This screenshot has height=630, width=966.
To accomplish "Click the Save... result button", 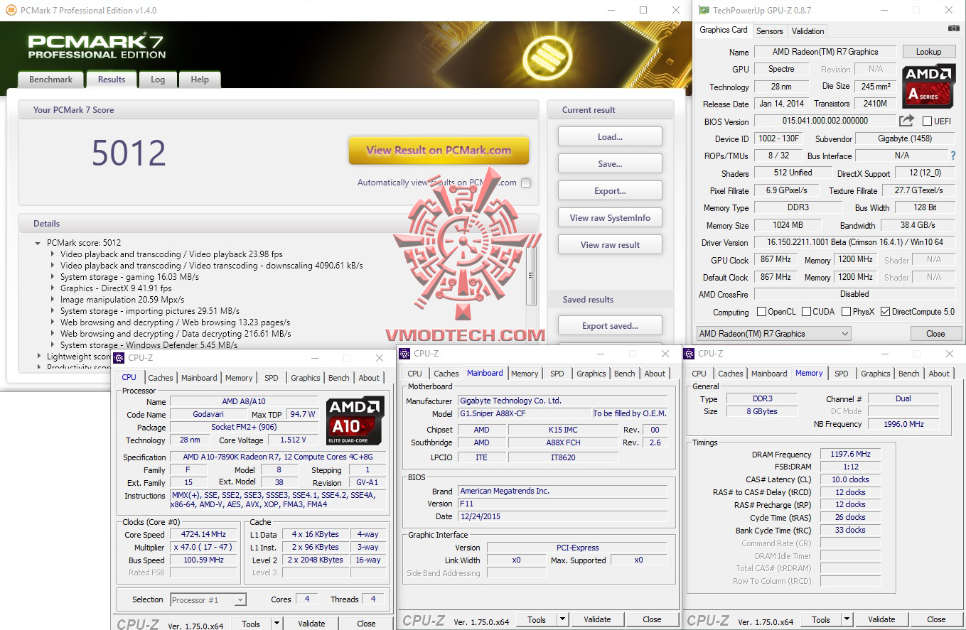I will click(x=610, y=164).
